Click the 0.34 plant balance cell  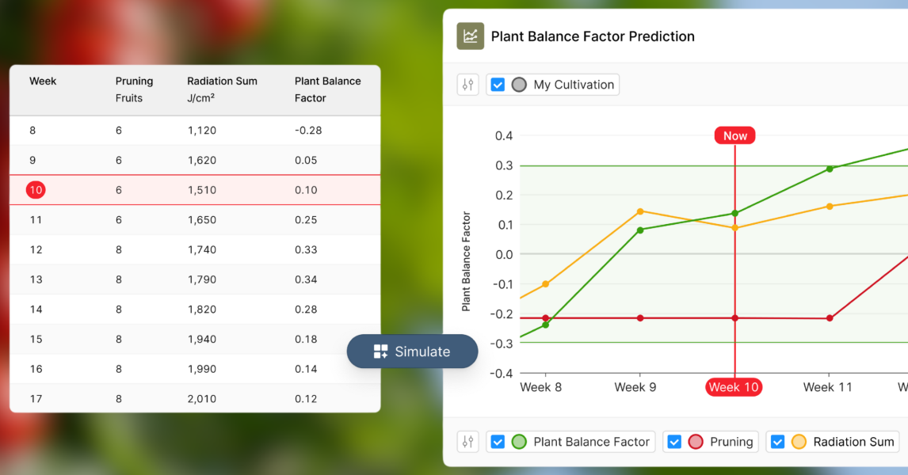click(x=306, y=279)
